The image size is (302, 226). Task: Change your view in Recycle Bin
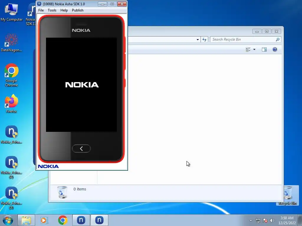[248, 49]
